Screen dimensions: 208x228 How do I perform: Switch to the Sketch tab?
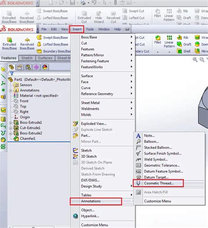point(27,58)
